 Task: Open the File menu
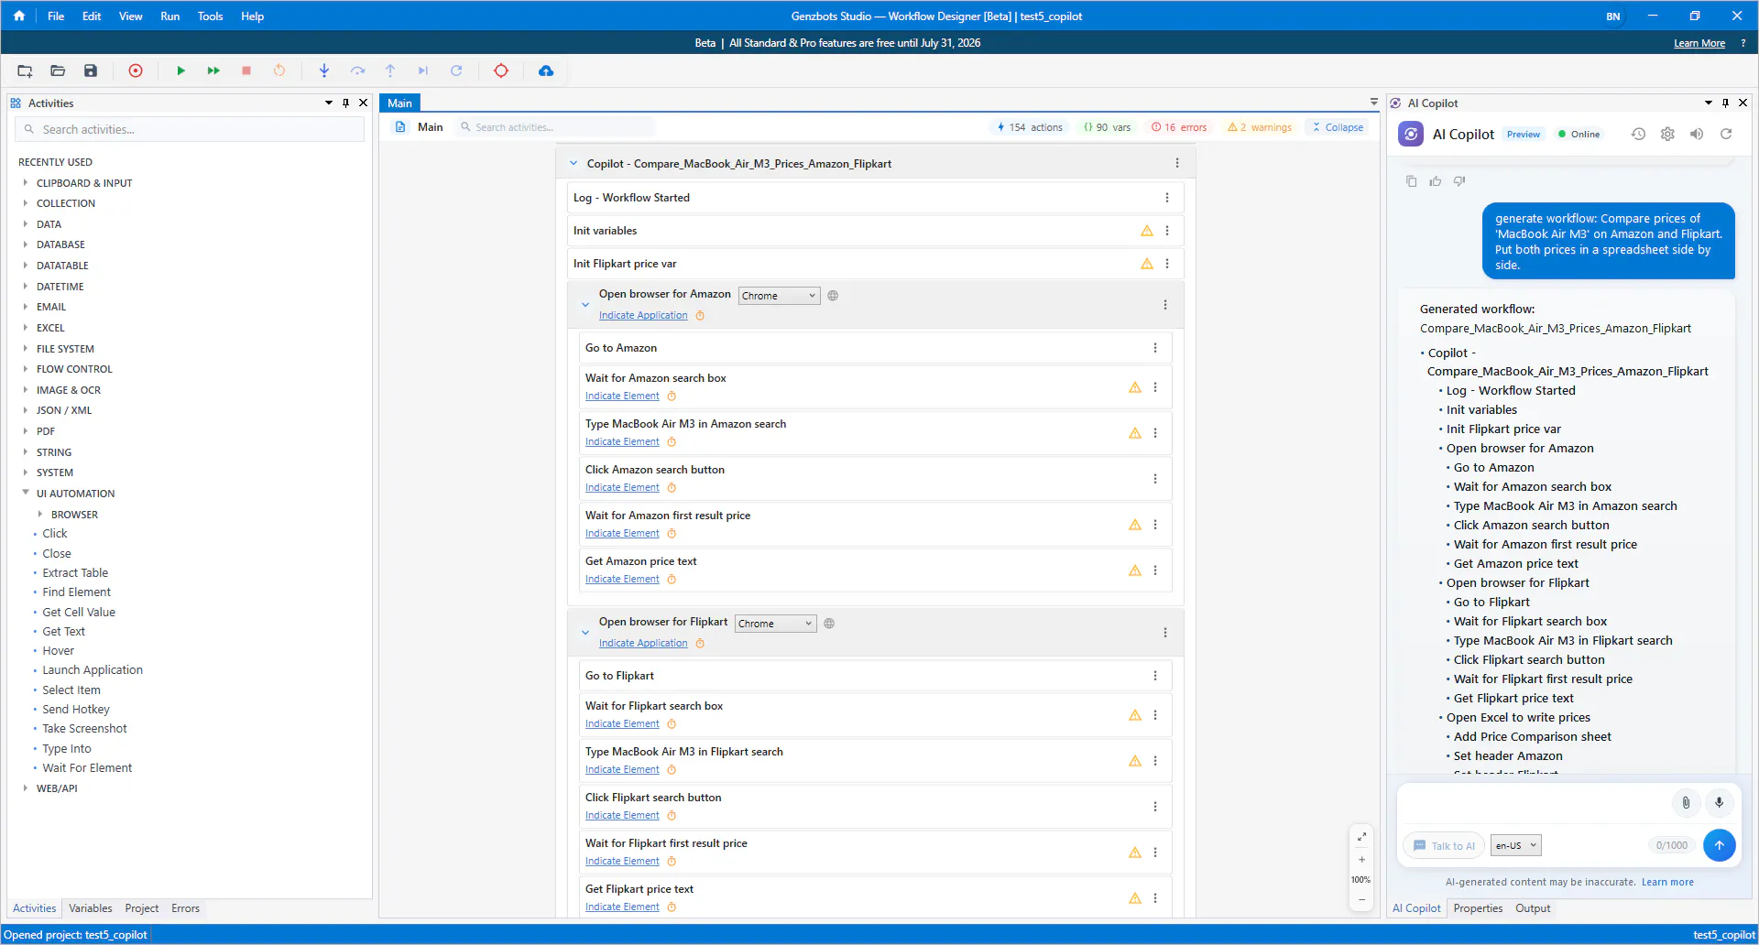(x=56, y=16)
